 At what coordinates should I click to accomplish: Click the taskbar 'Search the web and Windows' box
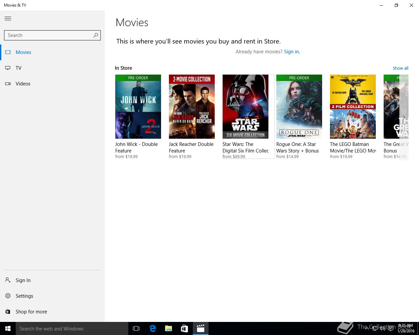pyautogui.click(x=72, y=328)
